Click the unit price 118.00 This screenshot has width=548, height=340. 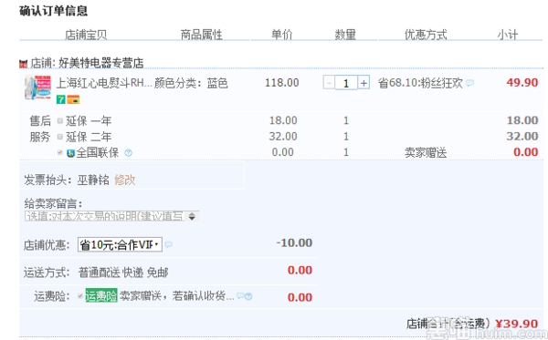click(x=281, y=83)
